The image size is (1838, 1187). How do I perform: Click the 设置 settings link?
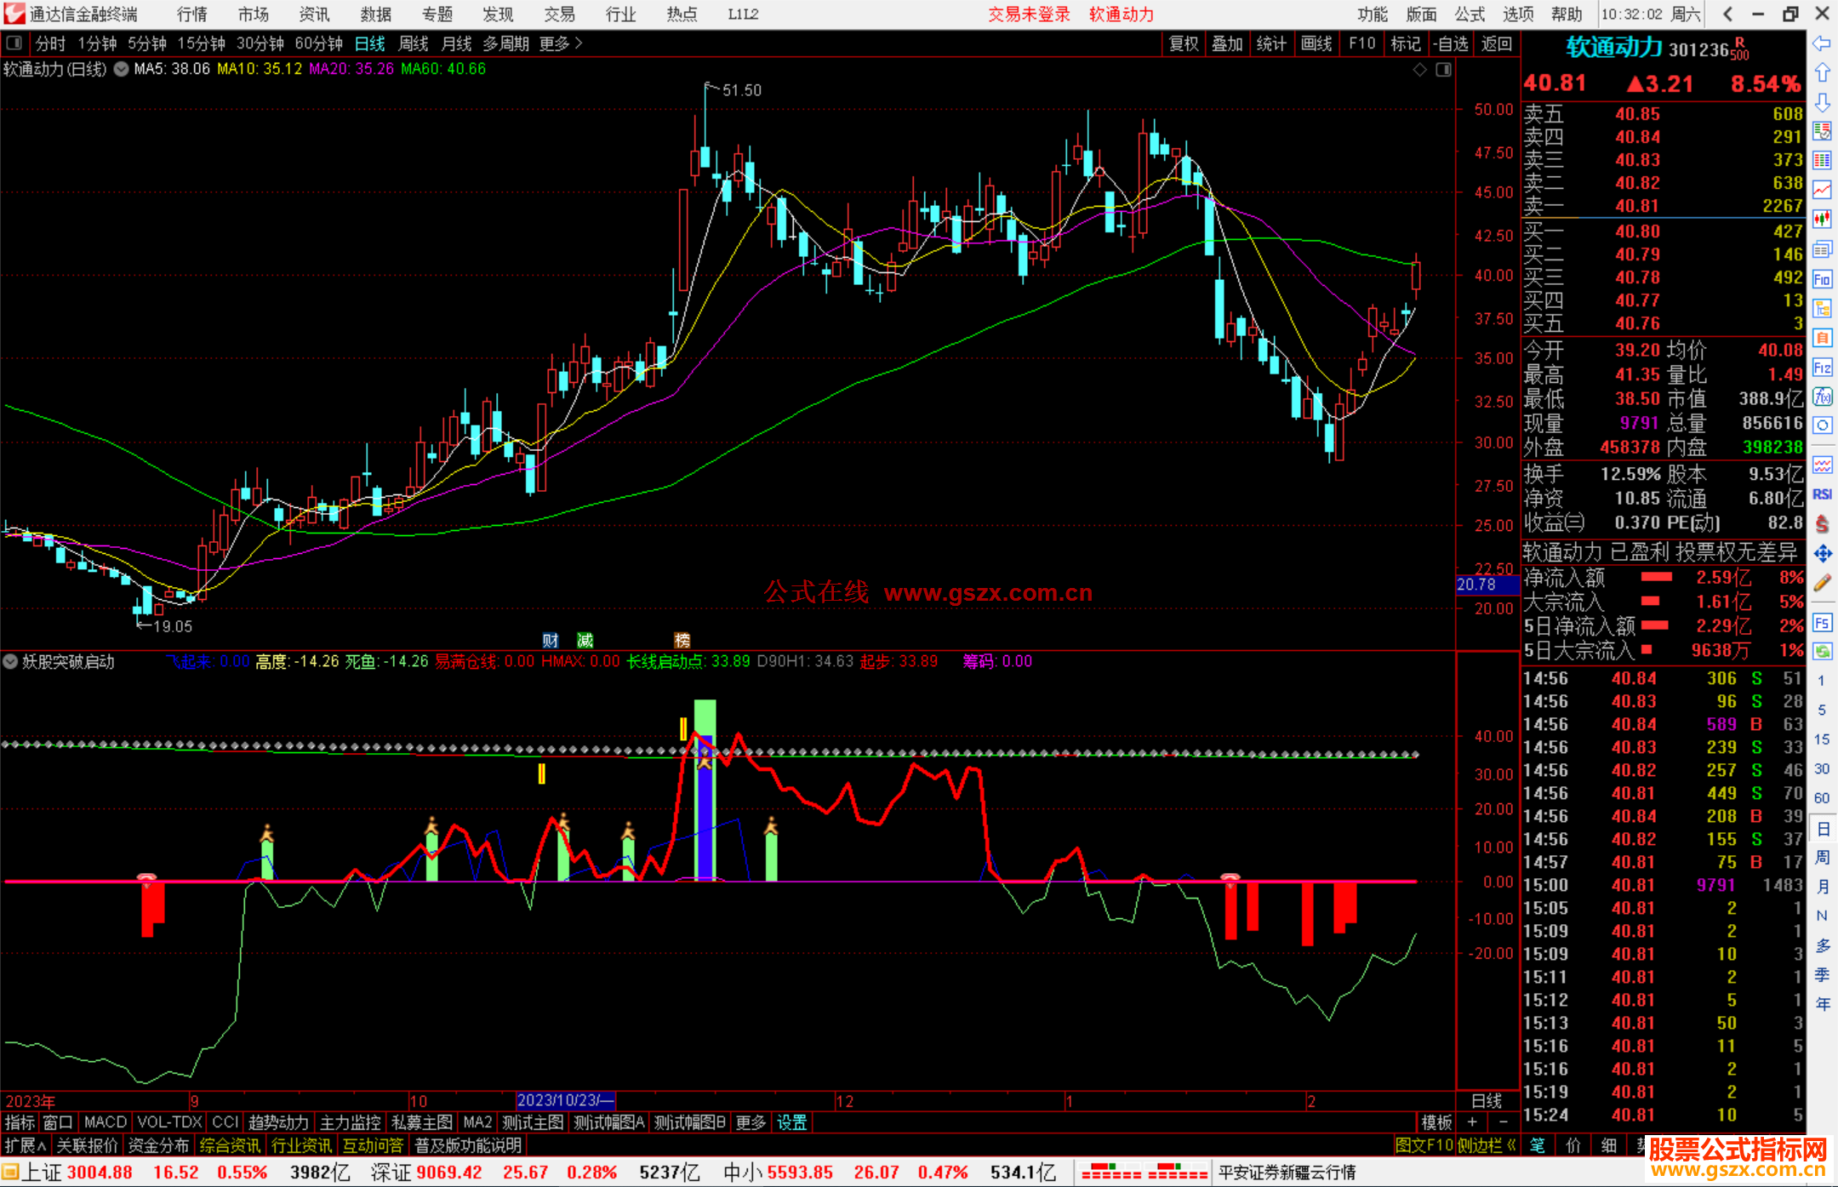click(x=791, y=1122)
